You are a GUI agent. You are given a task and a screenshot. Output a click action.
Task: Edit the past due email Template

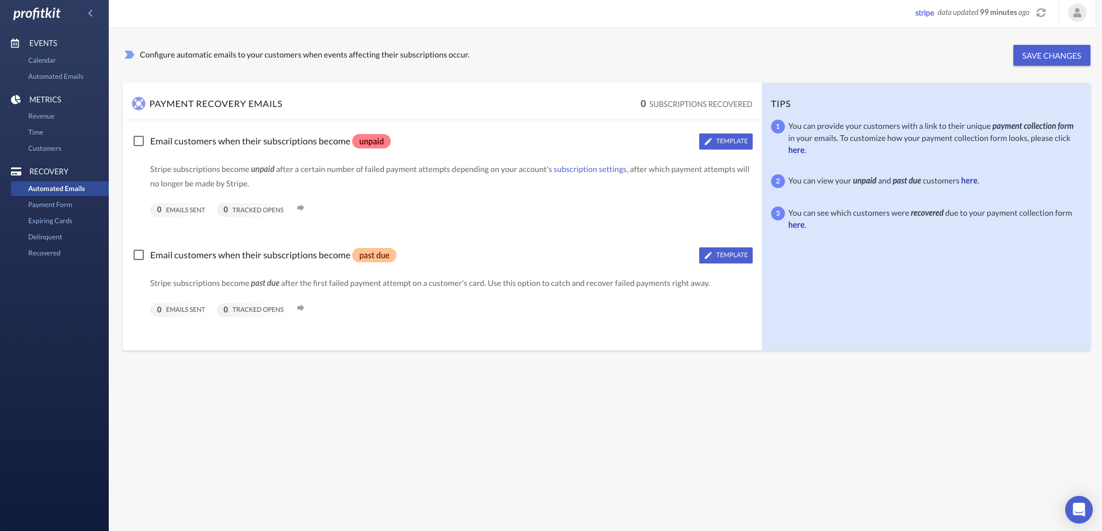click(726, 255)
